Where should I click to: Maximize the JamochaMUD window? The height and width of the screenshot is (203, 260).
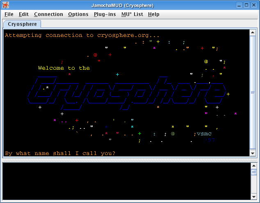[246, 5]
